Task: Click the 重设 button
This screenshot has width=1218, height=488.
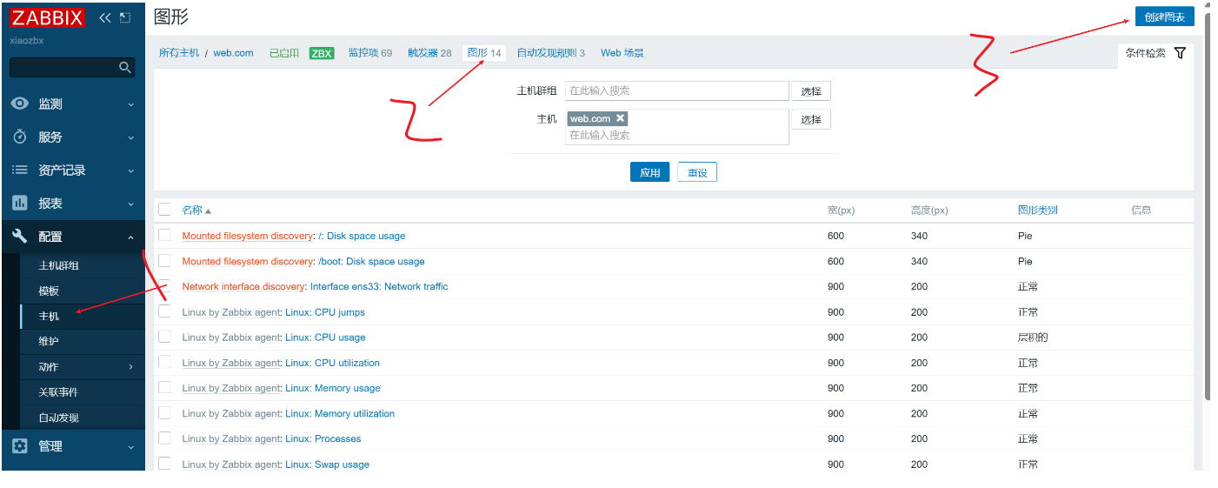Action: (697, 172)
